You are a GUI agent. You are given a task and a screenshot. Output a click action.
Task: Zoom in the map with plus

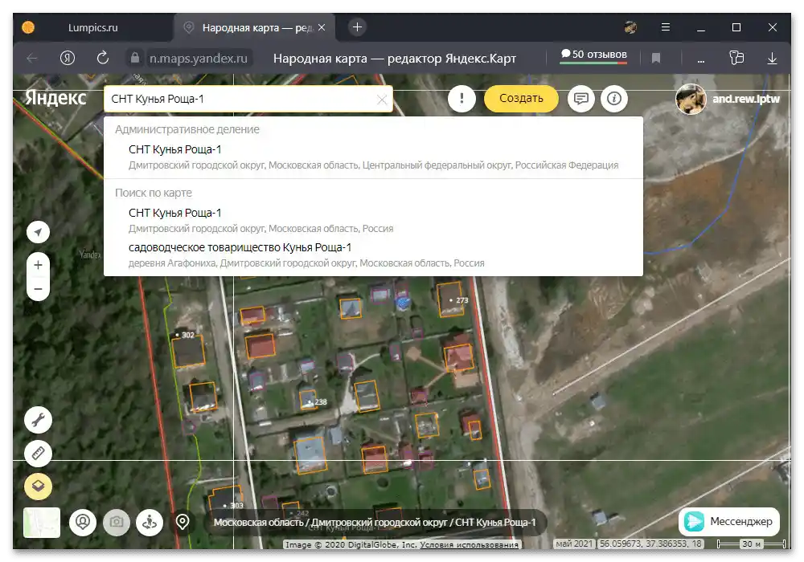(x=38, y=265)
